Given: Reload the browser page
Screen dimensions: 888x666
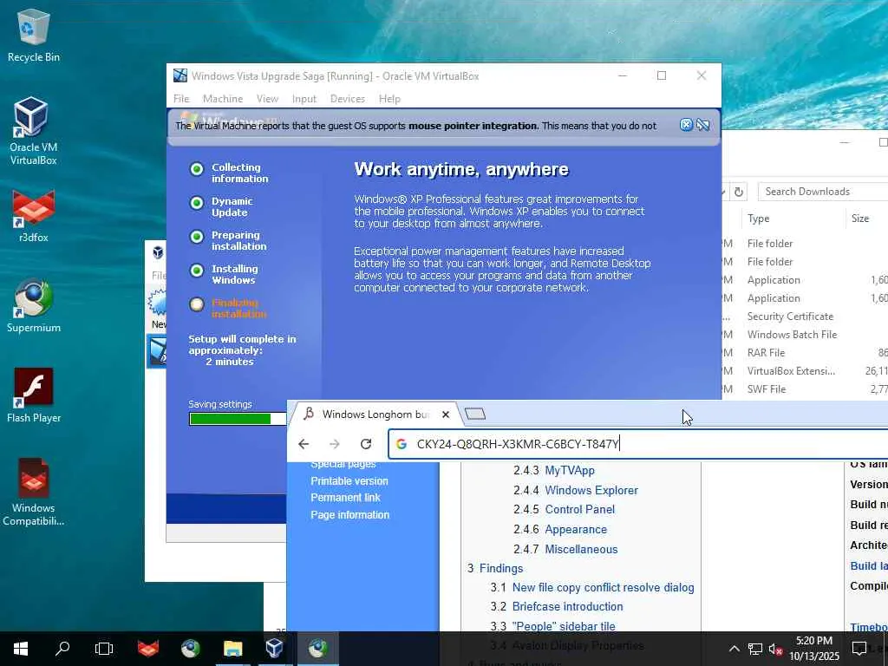Looking at the screenshot, I should pos(366,444).
